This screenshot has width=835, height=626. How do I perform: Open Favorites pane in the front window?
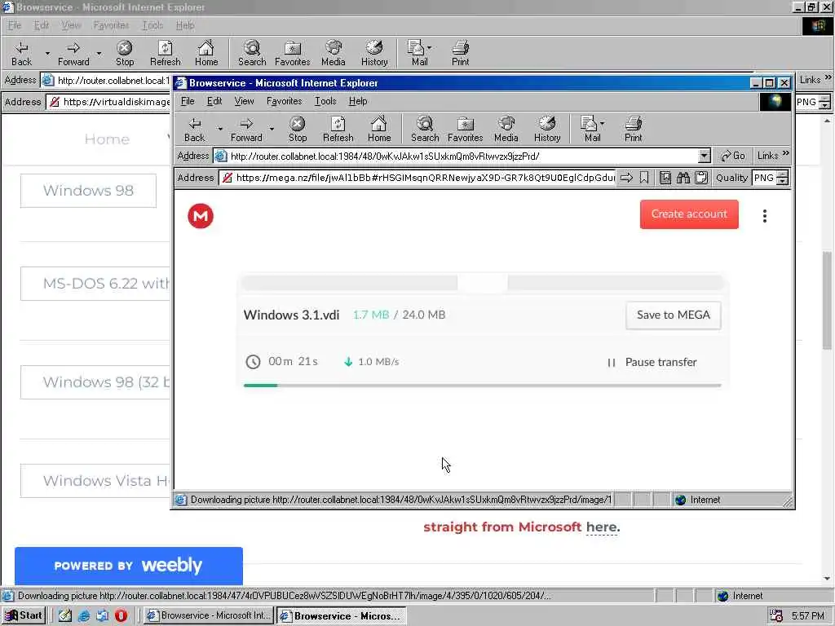(465, 130)
